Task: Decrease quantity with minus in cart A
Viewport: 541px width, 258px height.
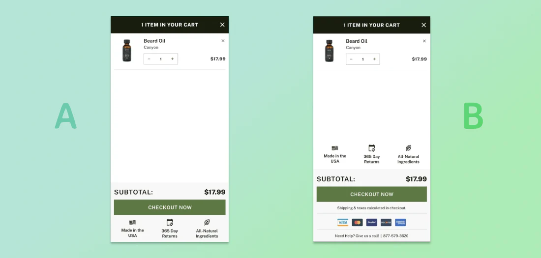Action: click(x=149, y=59)
